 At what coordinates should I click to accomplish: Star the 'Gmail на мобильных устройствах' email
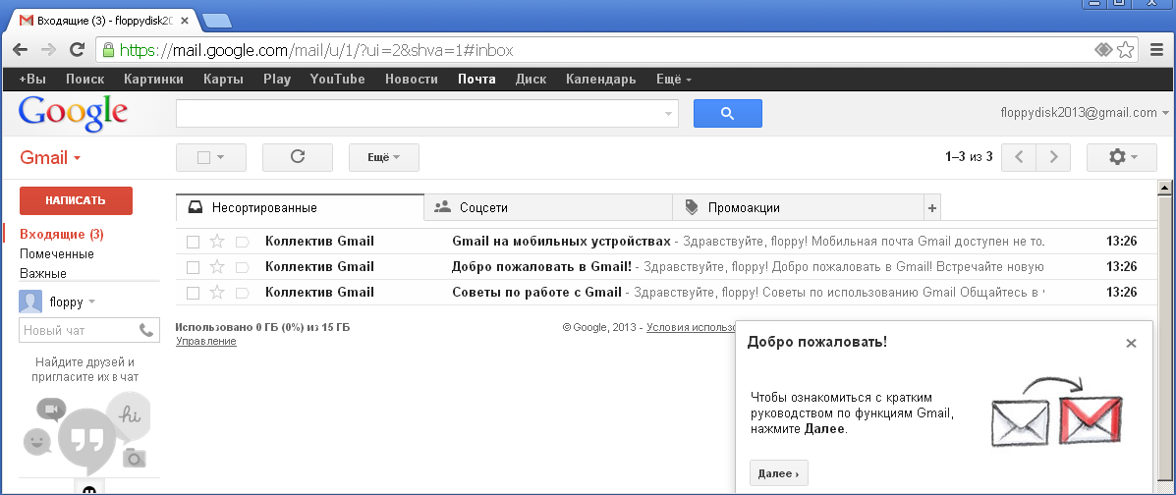[217, 242]
